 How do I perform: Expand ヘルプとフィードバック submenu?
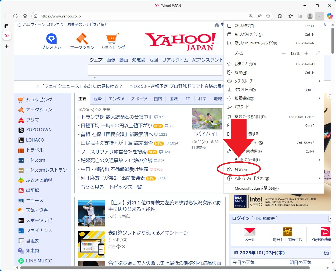coord(273,178)
